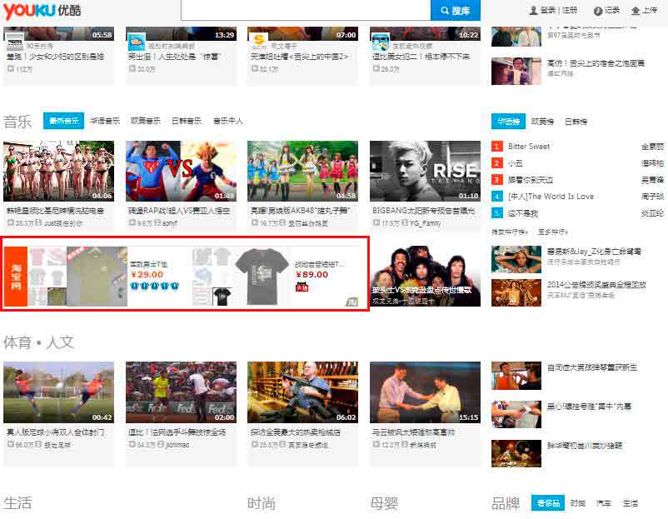Play the football volley video (00:42)

coord(59,392)
